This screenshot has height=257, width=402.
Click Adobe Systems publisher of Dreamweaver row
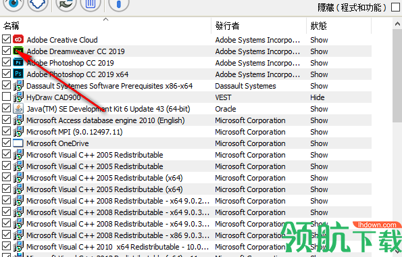pos(257,51)
